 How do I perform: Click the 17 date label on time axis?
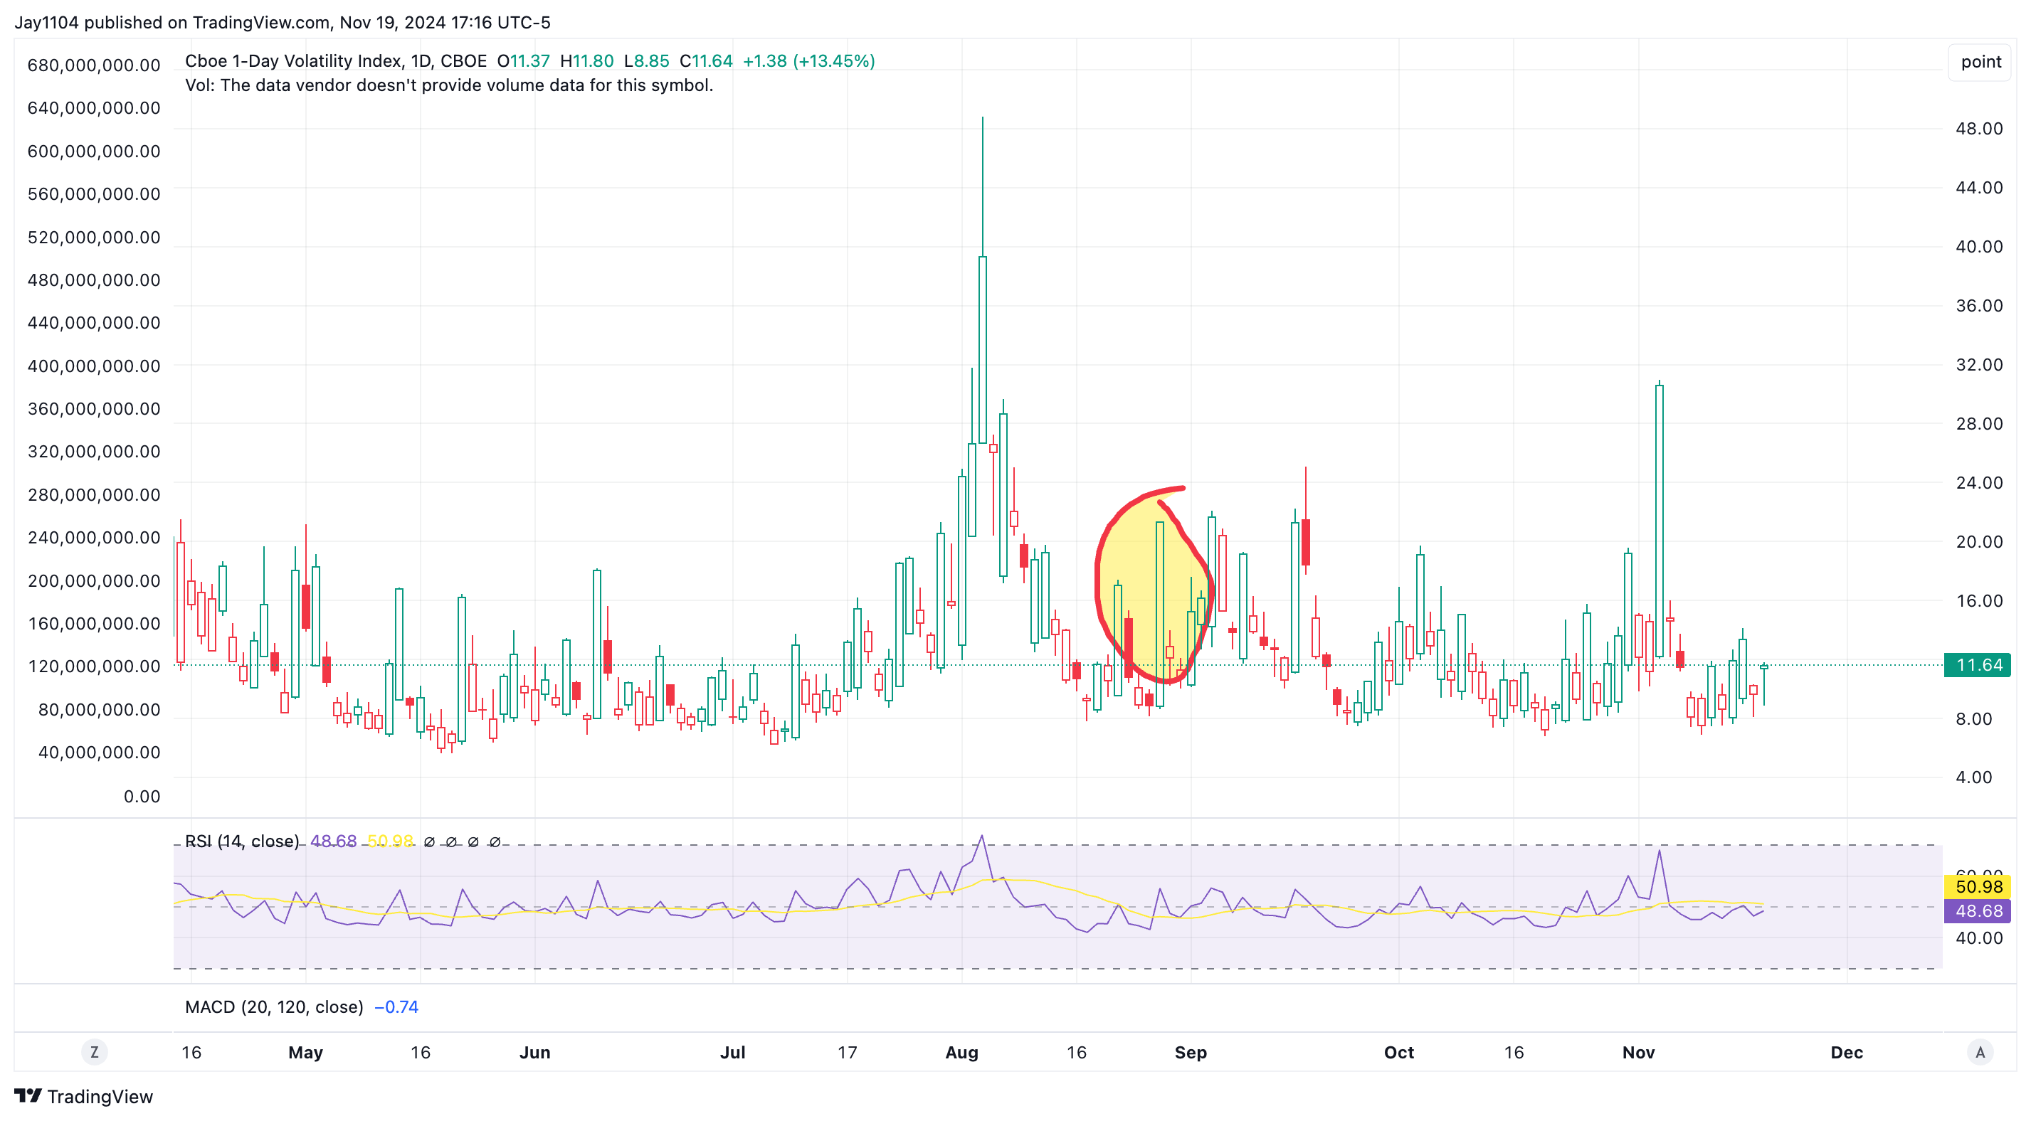(848, 1053)
